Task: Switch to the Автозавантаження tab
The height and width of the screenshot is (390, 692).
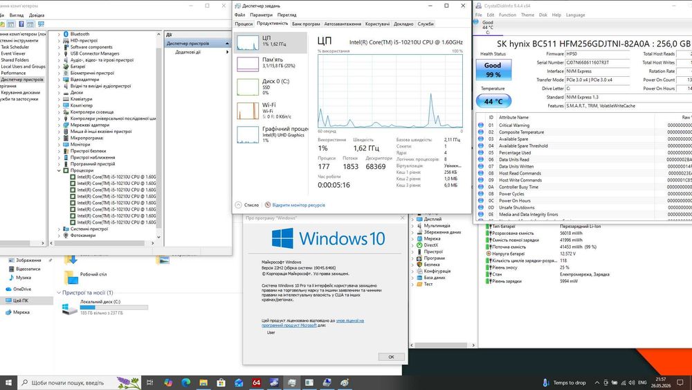Action: [x=343, y=24]
